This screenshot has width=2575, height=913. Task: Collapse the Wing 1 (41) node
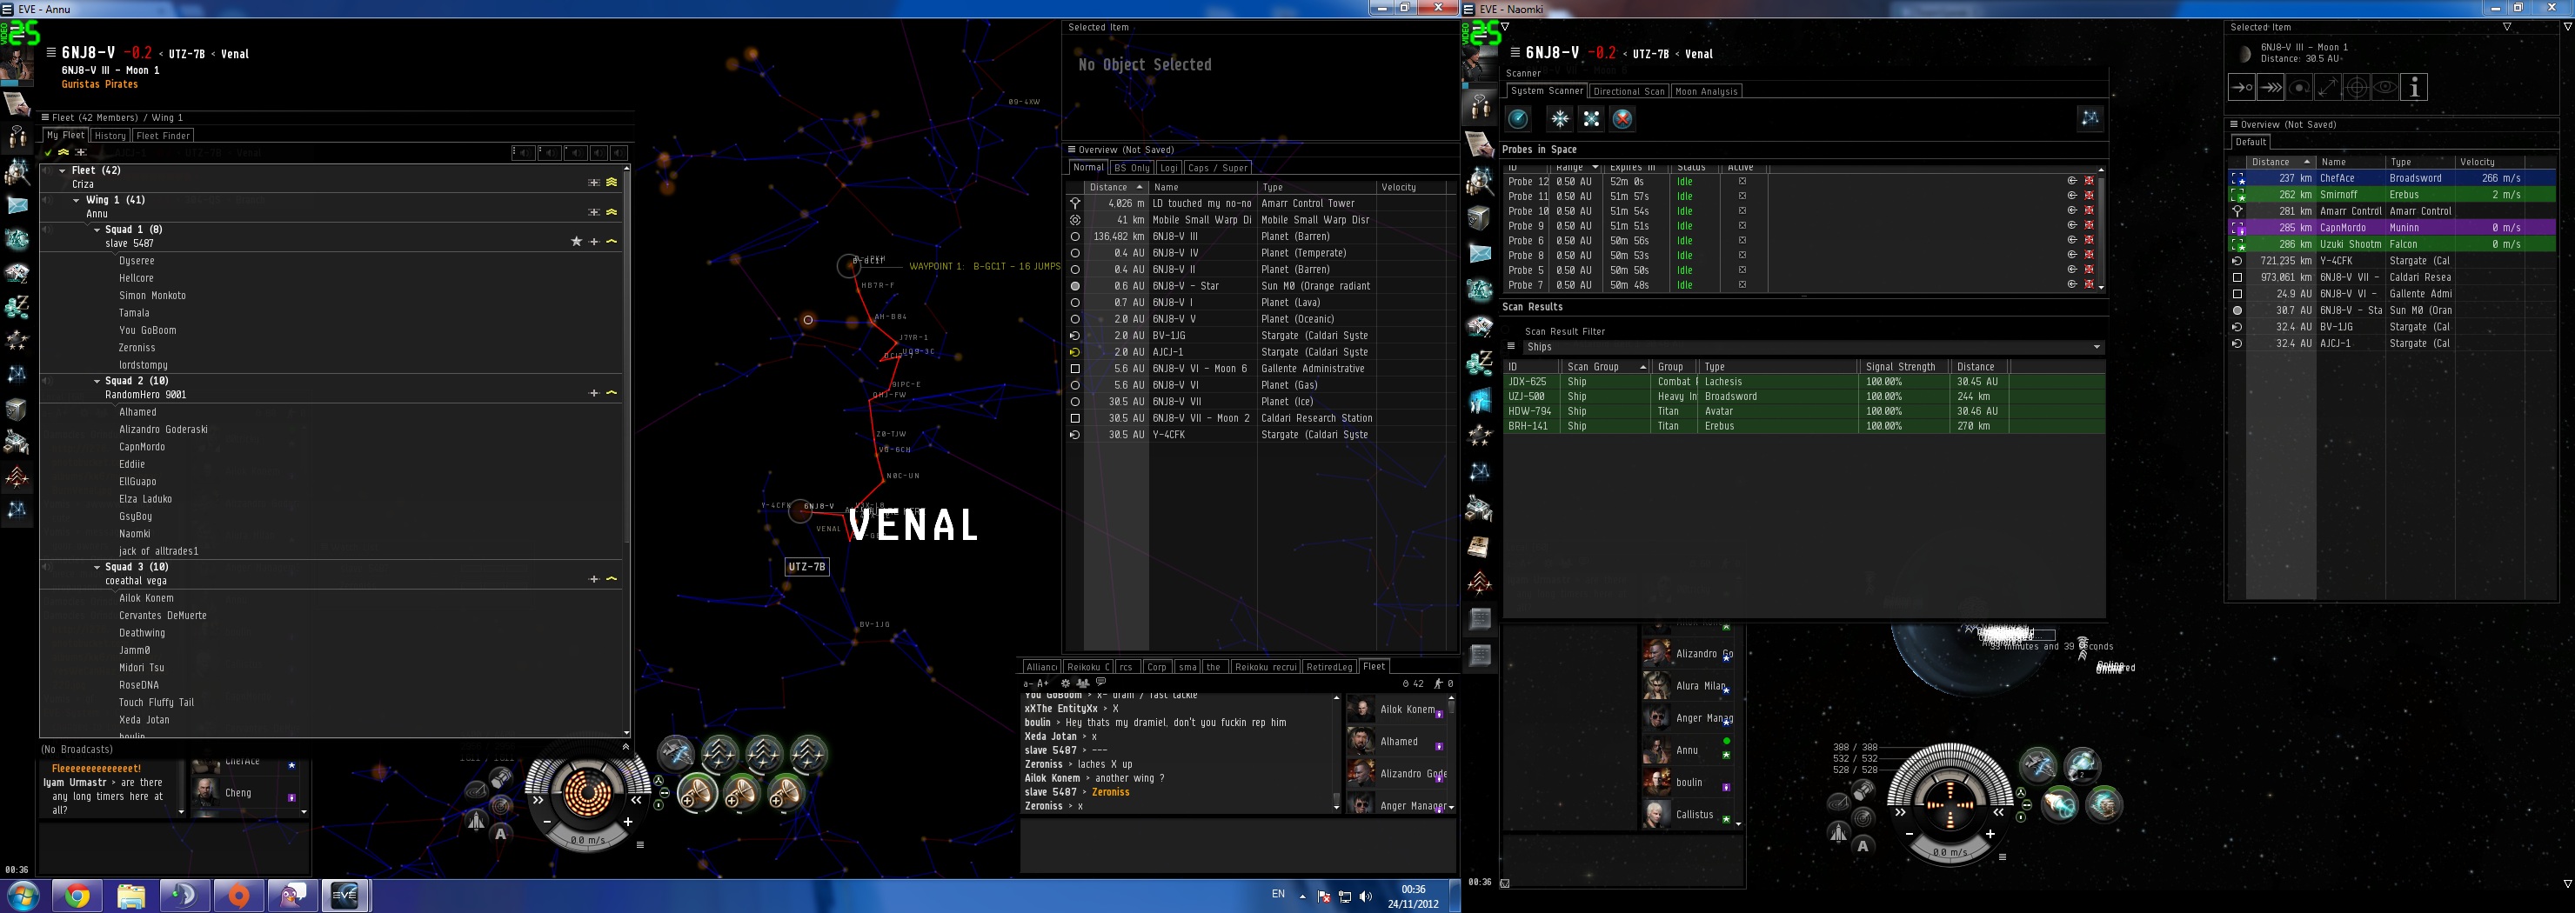(x=76, y=201)
